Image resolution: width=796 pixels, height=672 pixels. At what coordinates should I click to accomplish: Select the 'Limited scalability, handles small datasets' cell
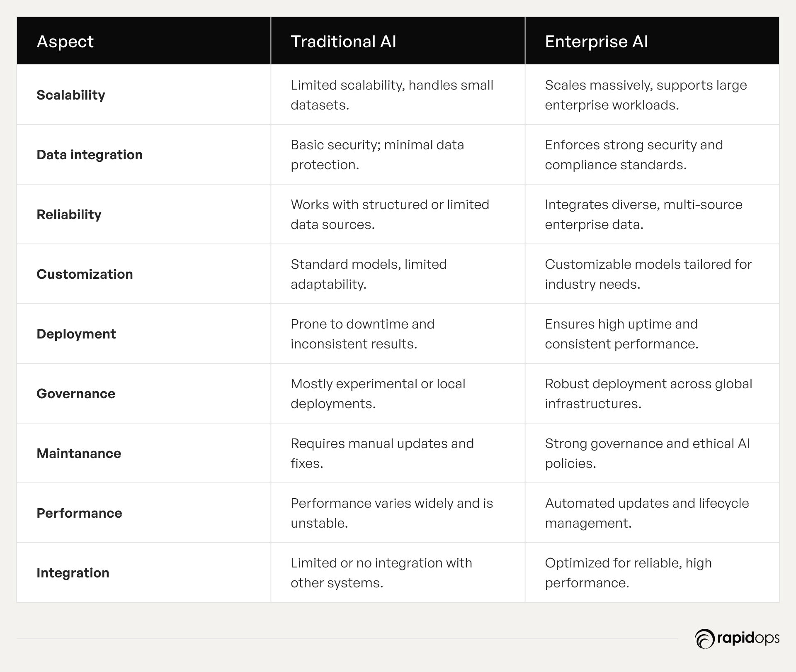coord(398,95)
